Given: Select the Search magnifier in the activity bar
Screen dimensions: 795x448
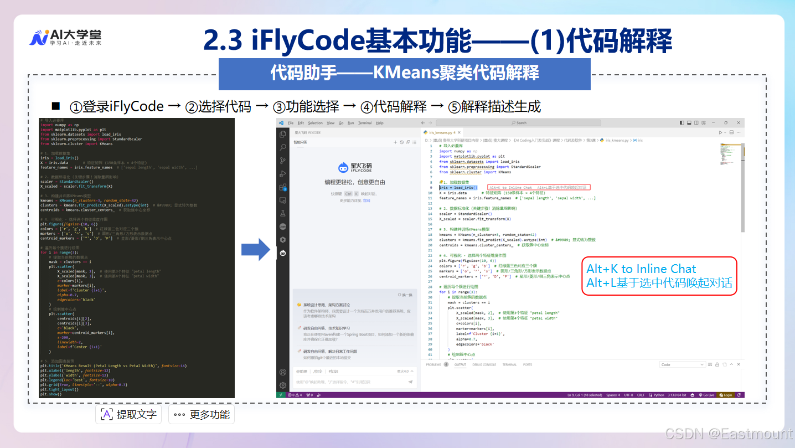Looking at the screenshot, I should [x=282, y=148].
